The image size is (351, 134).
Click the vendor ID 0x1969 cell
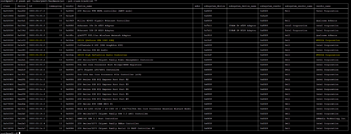(68, 21)
